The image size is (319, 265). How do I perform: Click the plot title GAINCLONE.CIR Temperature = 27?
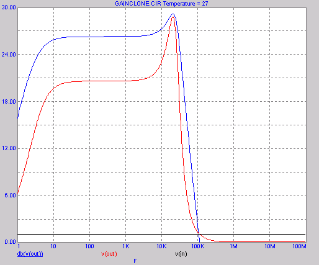click(161, 4)
